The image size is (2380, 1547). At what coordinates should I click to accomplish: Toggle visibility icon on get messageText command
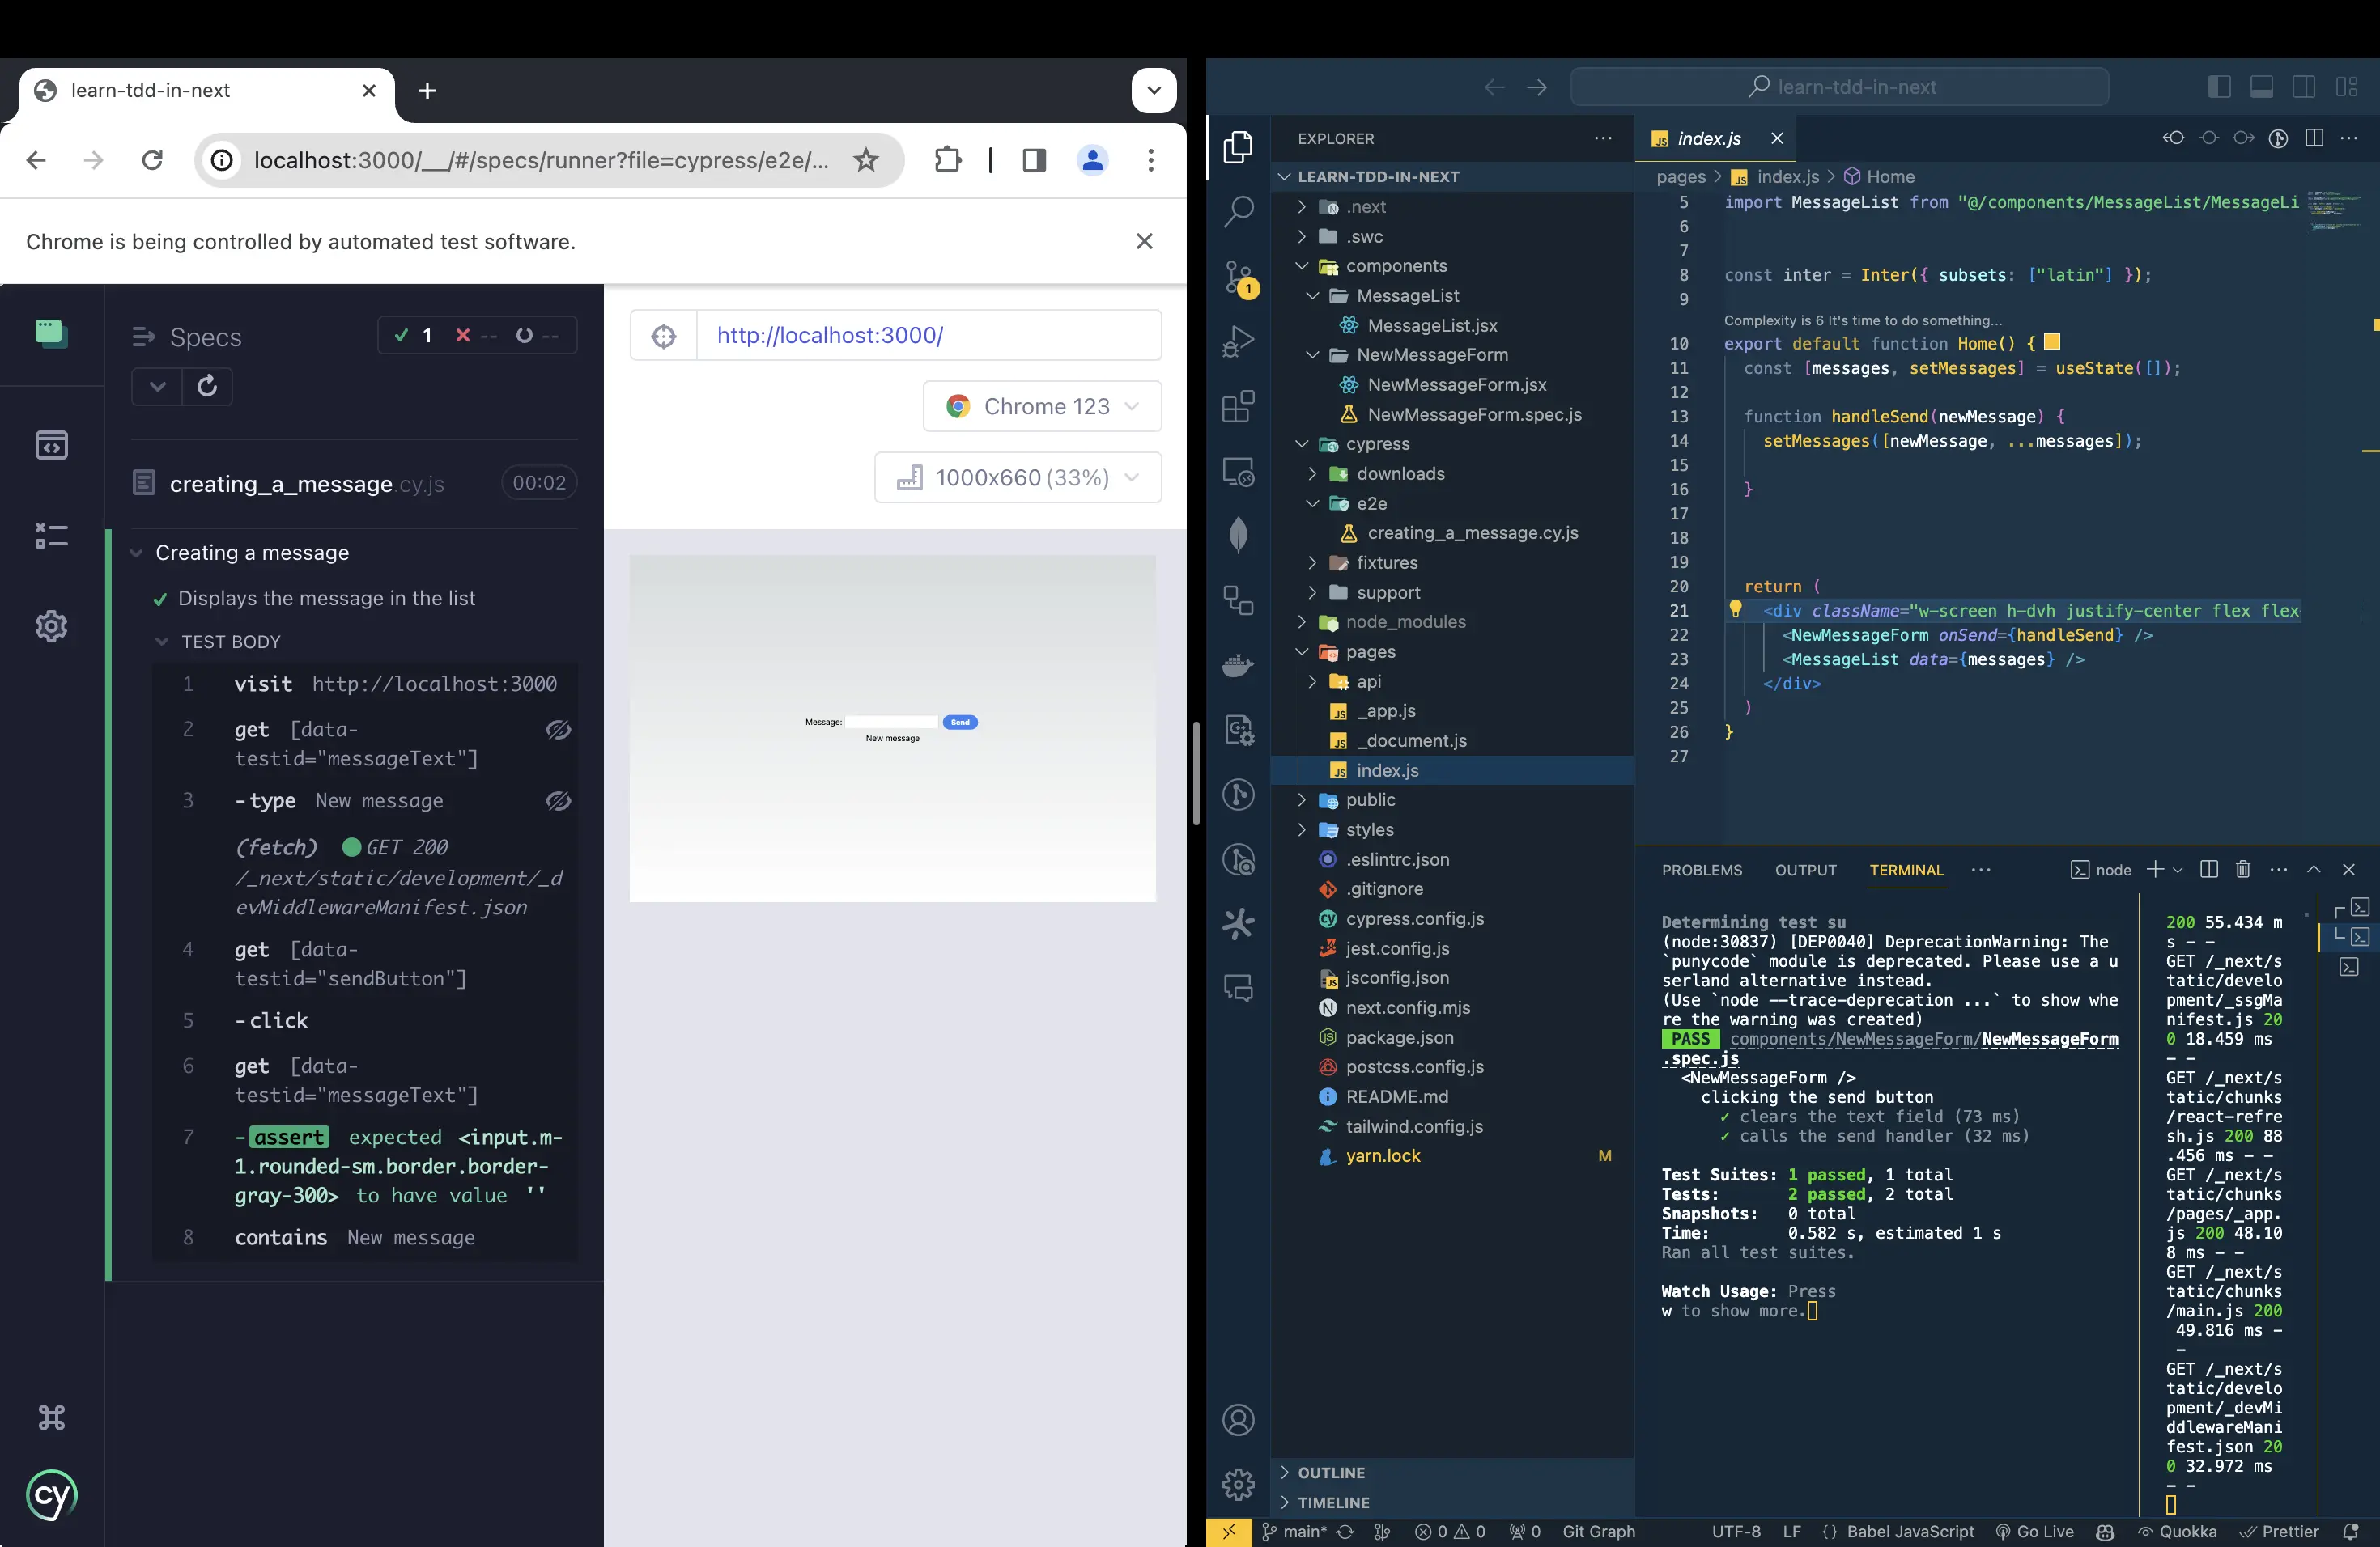coord(558,731)
